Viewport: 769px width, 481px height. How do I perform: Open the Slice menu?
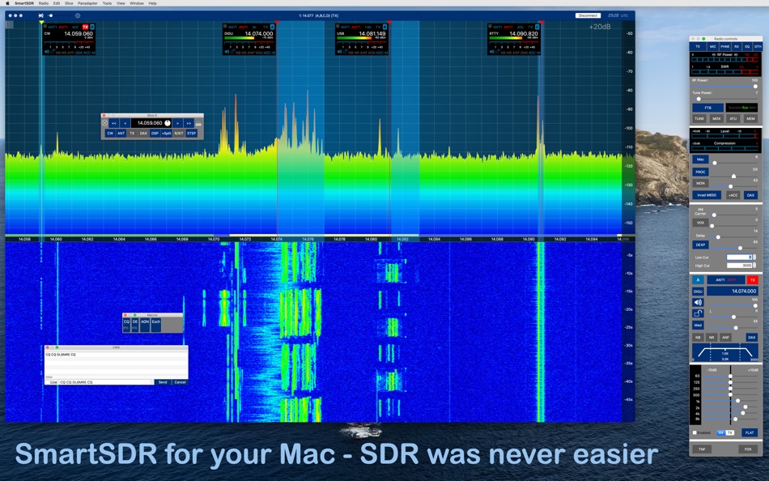pos(69,3)
